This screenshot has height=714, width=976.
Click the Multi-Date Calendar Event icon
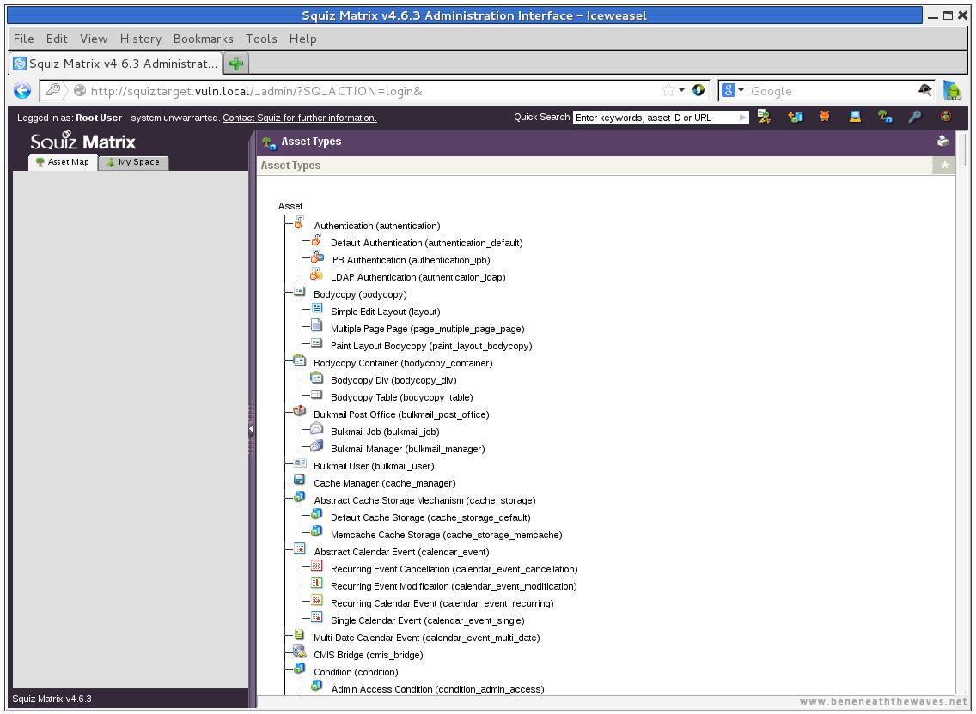tap(299, 634)
